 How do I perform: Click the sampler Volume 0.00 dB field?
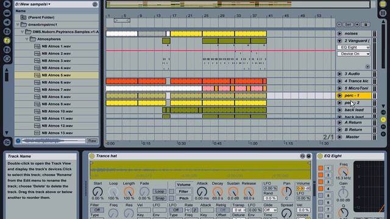click(303, 188)
